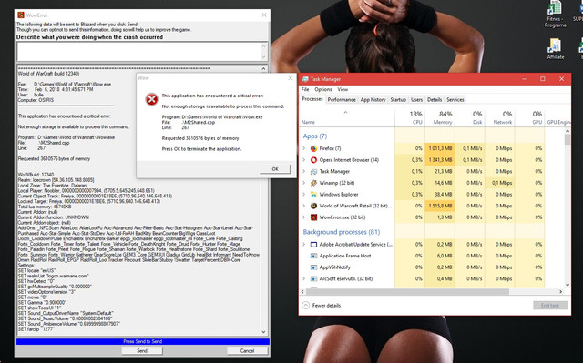Close the Wow error dialog with X
Image resolution: width=583 pixels, height=363 pixels.
tap(291, 78)
